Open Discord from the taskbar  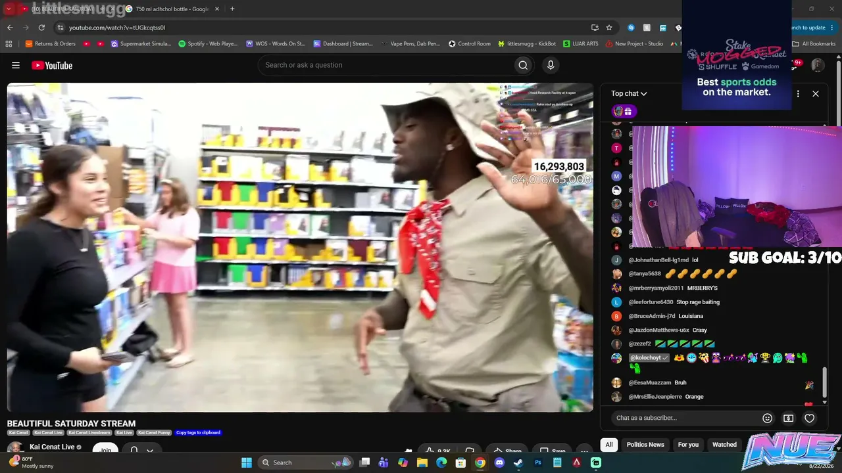499,462
